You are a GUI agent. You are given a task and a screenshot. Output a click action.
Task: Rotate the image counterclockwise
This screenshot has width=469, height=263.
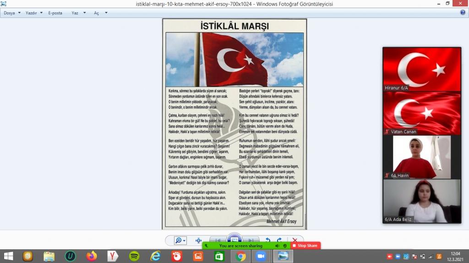pyautogui.click(x=268, y=240)
